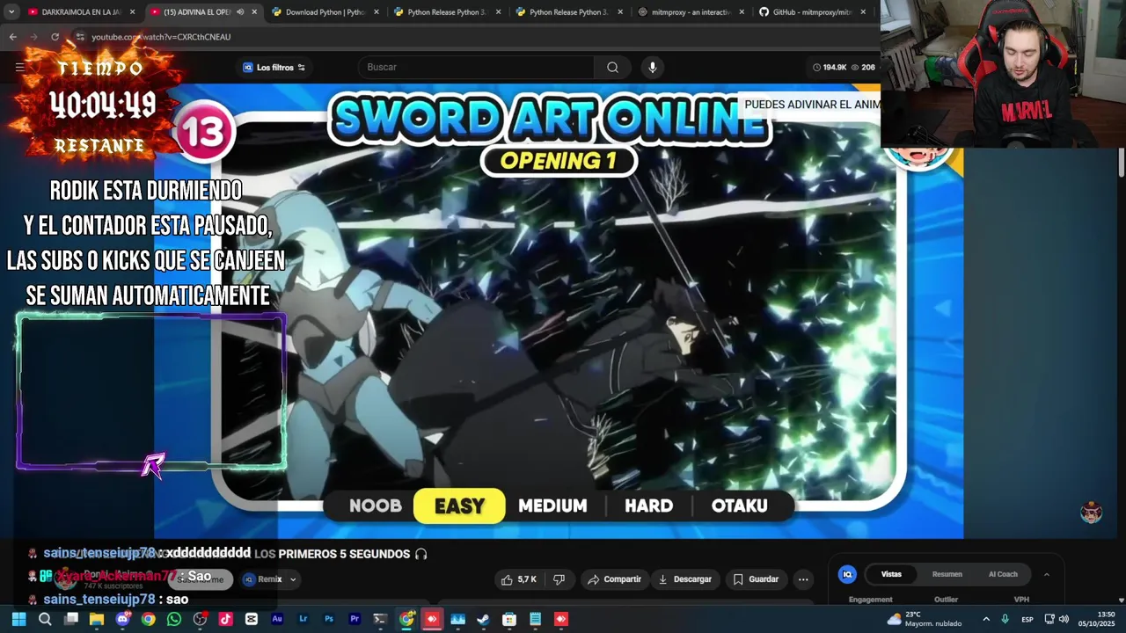Switch to the AI Coach tab
The height and width of the screenshot is (633, 1126).
coord(1003,574)
